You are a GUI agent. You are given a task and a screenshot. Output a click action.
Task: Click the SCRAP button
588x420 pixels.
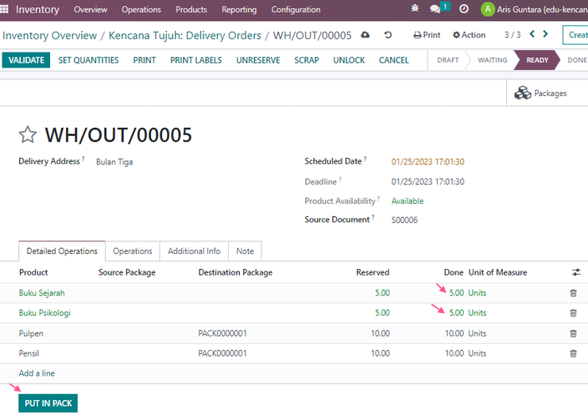[x=307, y=60]
